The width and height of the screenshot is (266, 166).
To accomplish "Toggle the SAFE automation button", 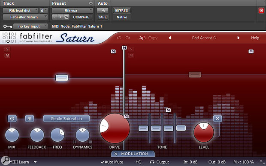I will coord(103,17).
